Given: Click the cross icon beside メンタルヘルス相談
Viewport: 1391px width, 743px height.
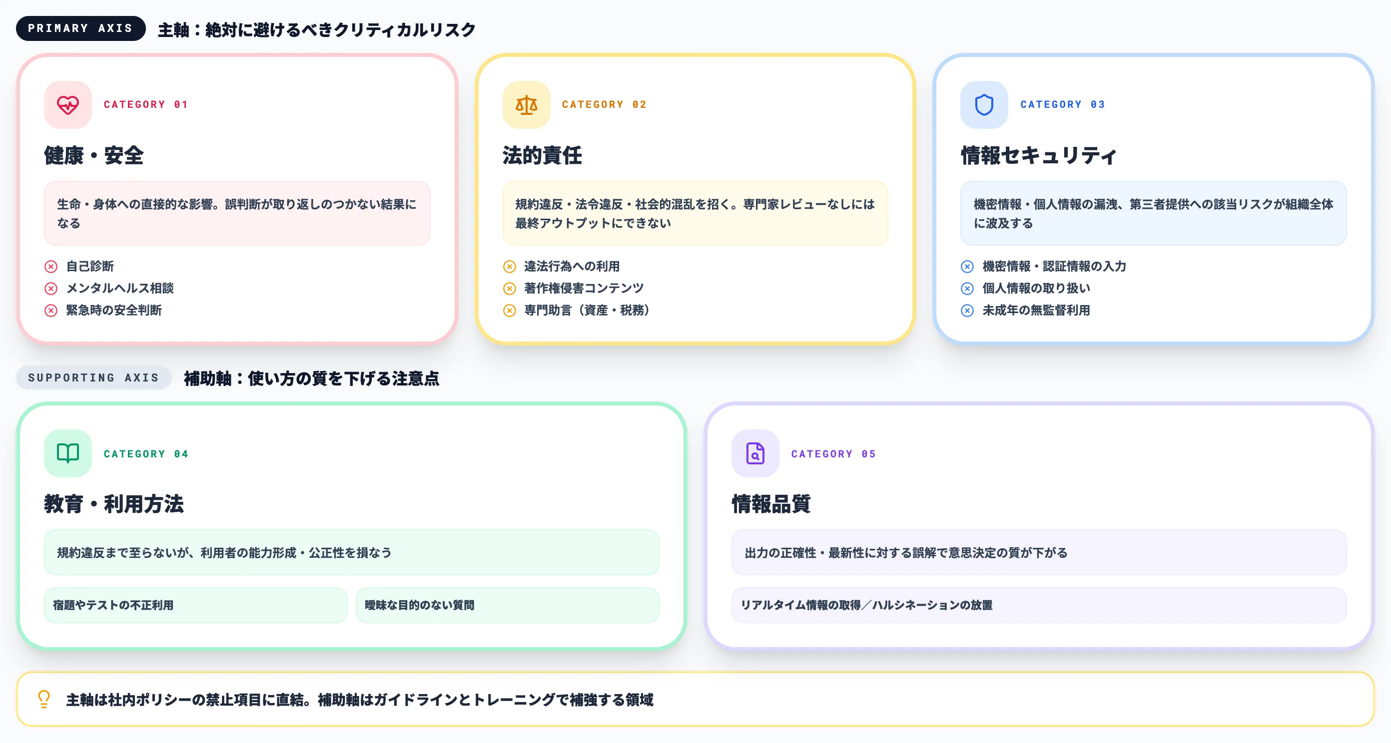Looking at the screenshot, I should [51, 289].
